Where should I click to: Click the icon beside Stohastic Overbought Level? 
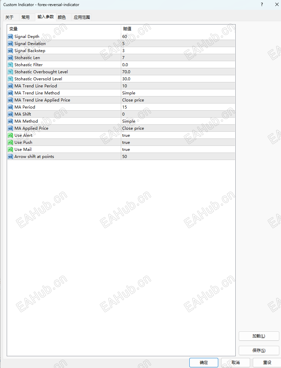10,72
